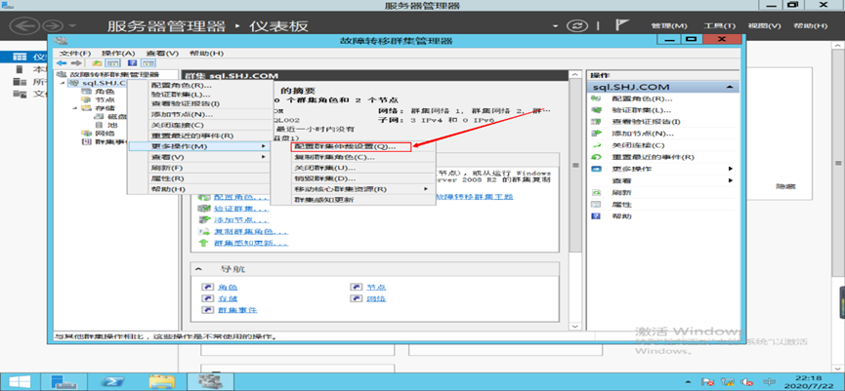
Task: Click 隐藏 in the Server Manager window
Action: 785,186
